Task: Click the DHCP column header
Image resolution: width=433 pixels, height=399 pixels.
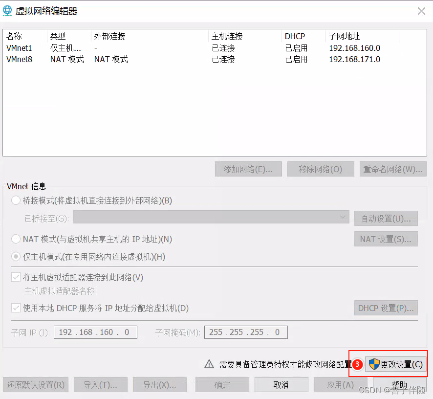Action: tap(304, 36)
